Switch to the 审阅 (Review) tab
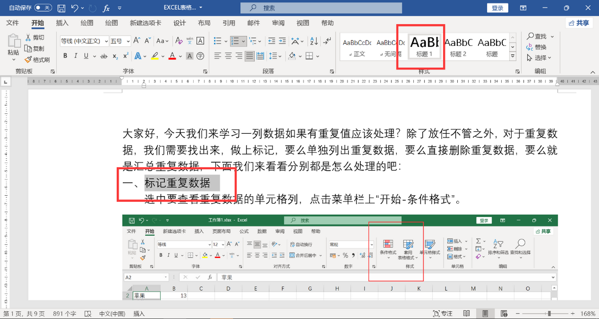The image size is (599, 319). pos(278,23)
